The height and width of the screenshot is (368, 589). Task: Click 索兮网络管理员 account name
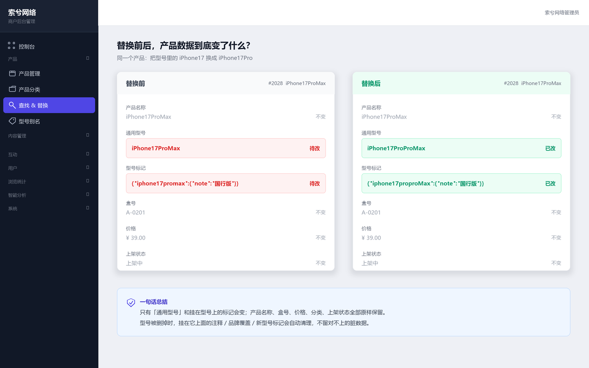[x=562, y=13]
